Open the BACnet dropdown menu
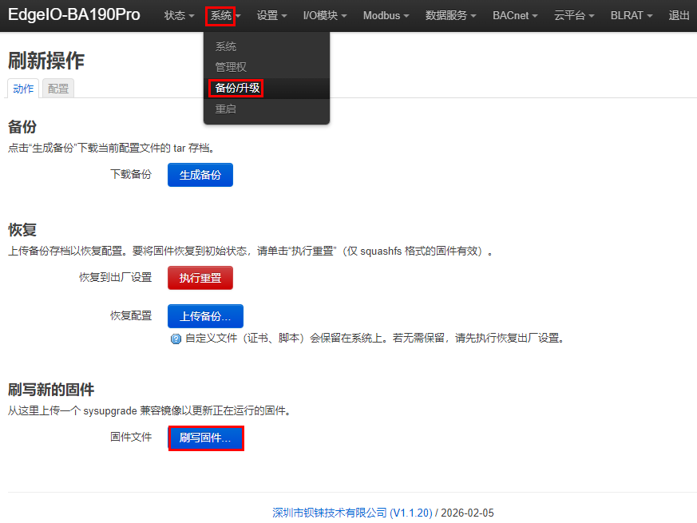Image resolution: width=697 pixels, height=523 pixels. tap(515, 15)
